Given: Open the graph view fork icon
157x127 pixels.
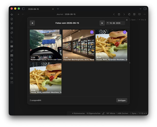Looking at the screenshot, I should (x=12, y=24).
